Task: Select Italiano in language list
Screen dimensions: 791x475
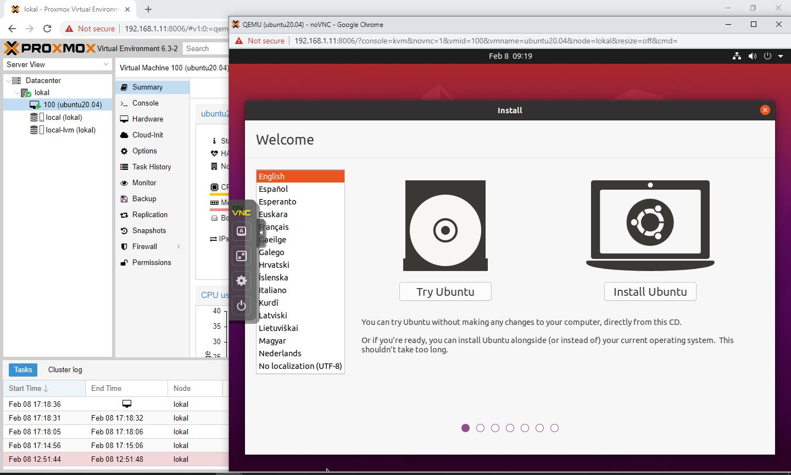Action: point(300,290)
